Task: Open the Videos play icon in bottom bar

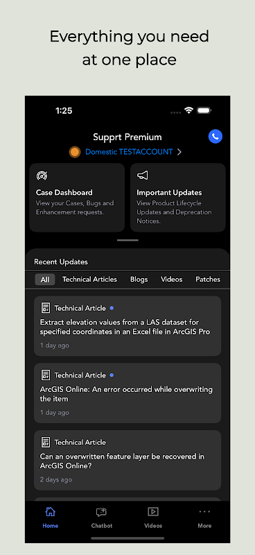Action: (153, 511)
